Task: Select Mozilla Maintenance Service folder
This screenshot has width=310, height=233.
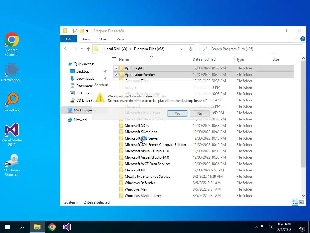Action: click(147, 176)
